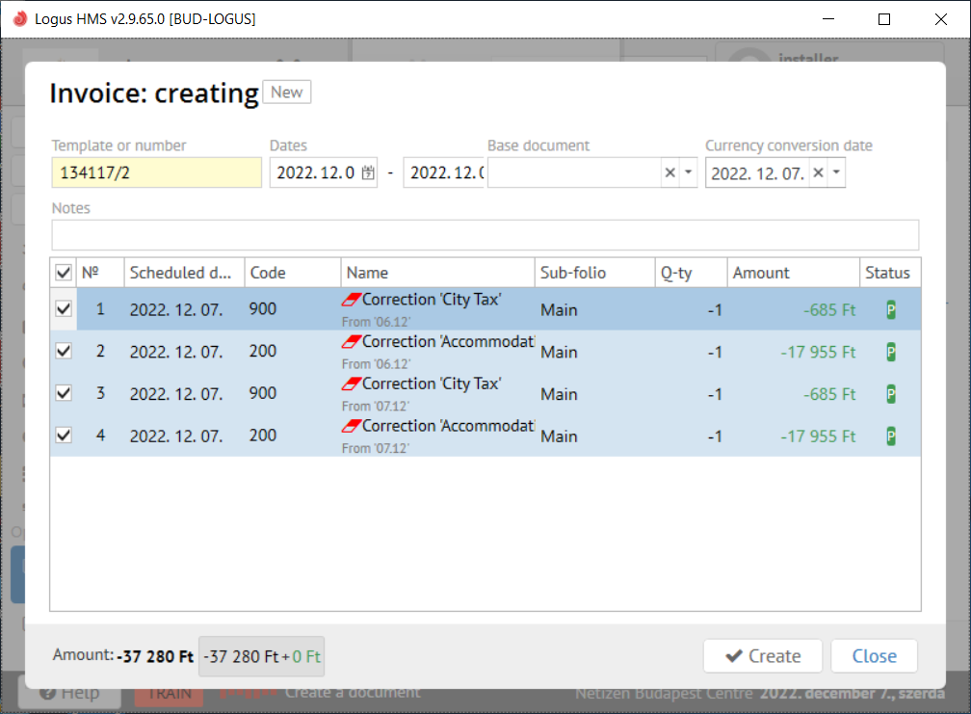The image size is (971, 714).
Task: Click the Notes input field
Action: (485, 235)
